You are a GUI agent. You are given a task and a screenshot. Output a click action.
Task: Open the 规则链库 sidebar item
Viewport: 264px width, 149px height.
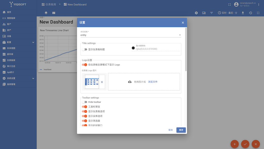pos(18,18)
